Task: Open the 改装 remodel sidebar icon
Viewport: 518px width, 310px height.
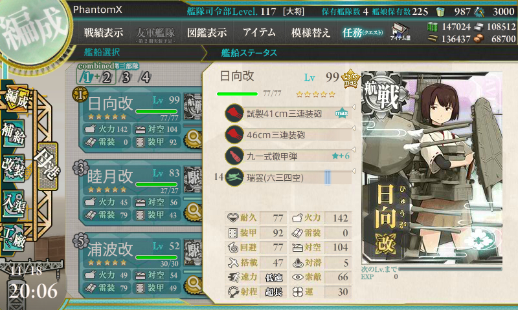Action: [14, 168]
